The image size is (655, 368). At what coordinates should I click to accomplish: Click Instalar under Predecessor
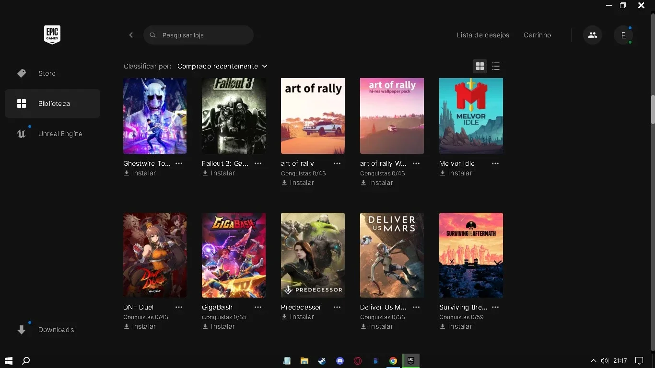(x=298, y=317)
